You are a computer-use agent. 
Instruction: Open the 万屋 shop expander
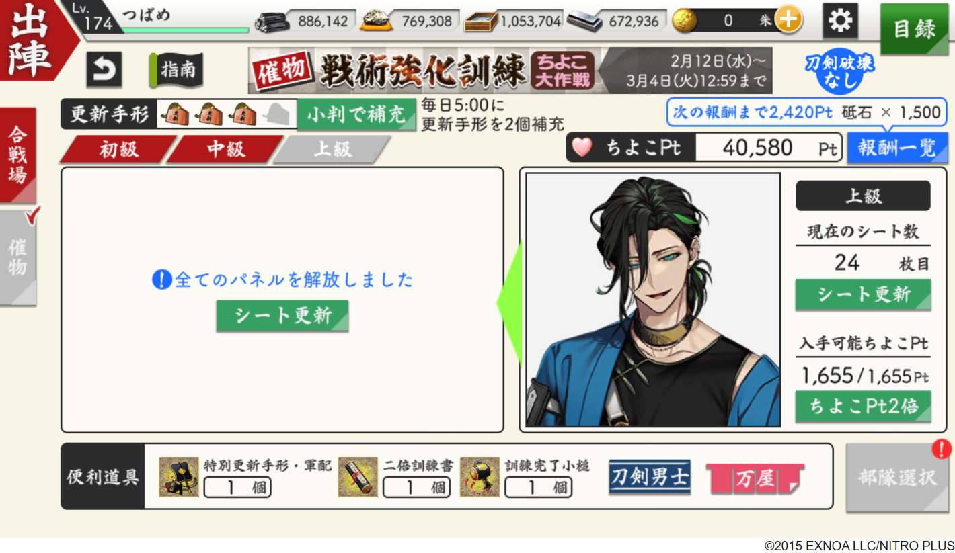pyautogui.click(x=755, y=478)
